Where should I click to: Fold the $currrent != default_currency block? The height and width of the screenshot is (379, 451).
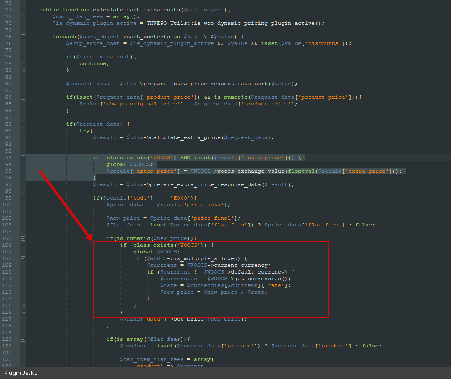23,272
